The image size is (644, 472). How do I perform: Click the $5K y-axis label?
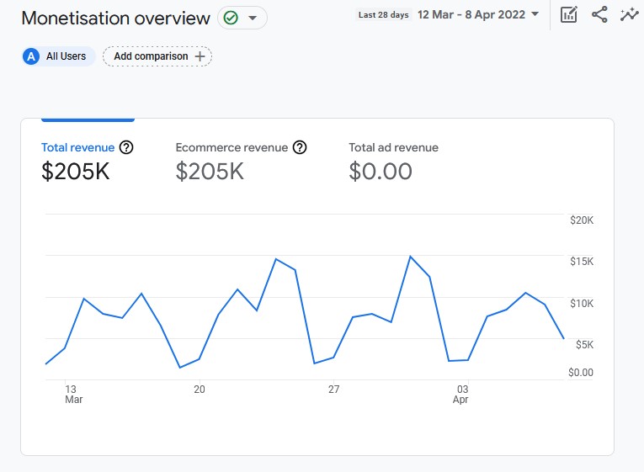(x=584, y=344)
